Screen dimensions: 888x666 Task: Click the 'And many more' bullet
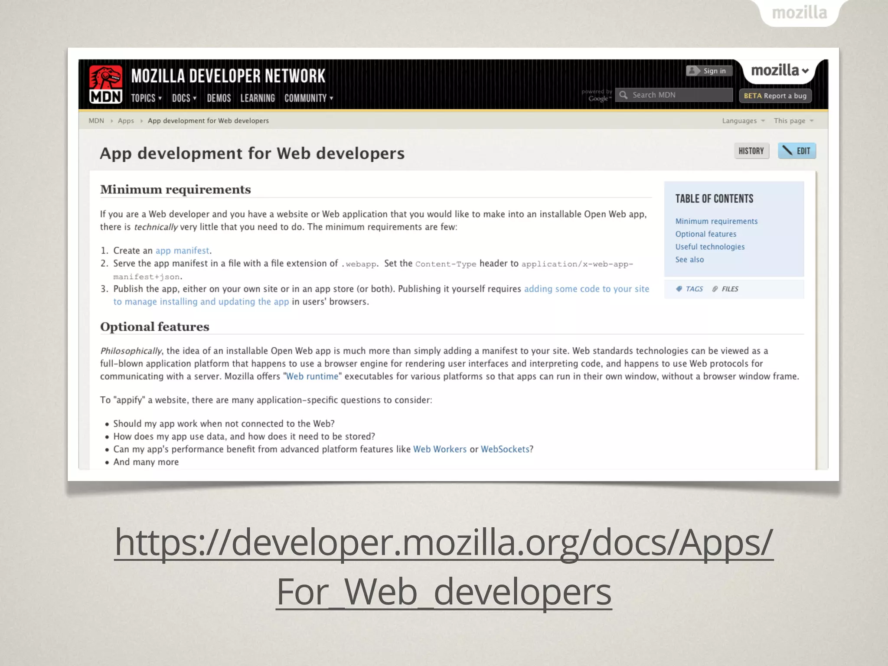click(146, 462)
